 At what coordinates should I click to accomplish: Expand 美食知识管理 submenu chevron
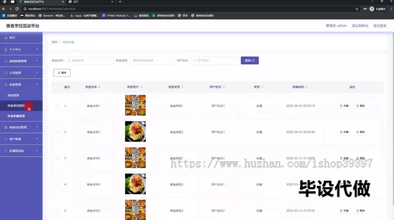coord(37,127)
